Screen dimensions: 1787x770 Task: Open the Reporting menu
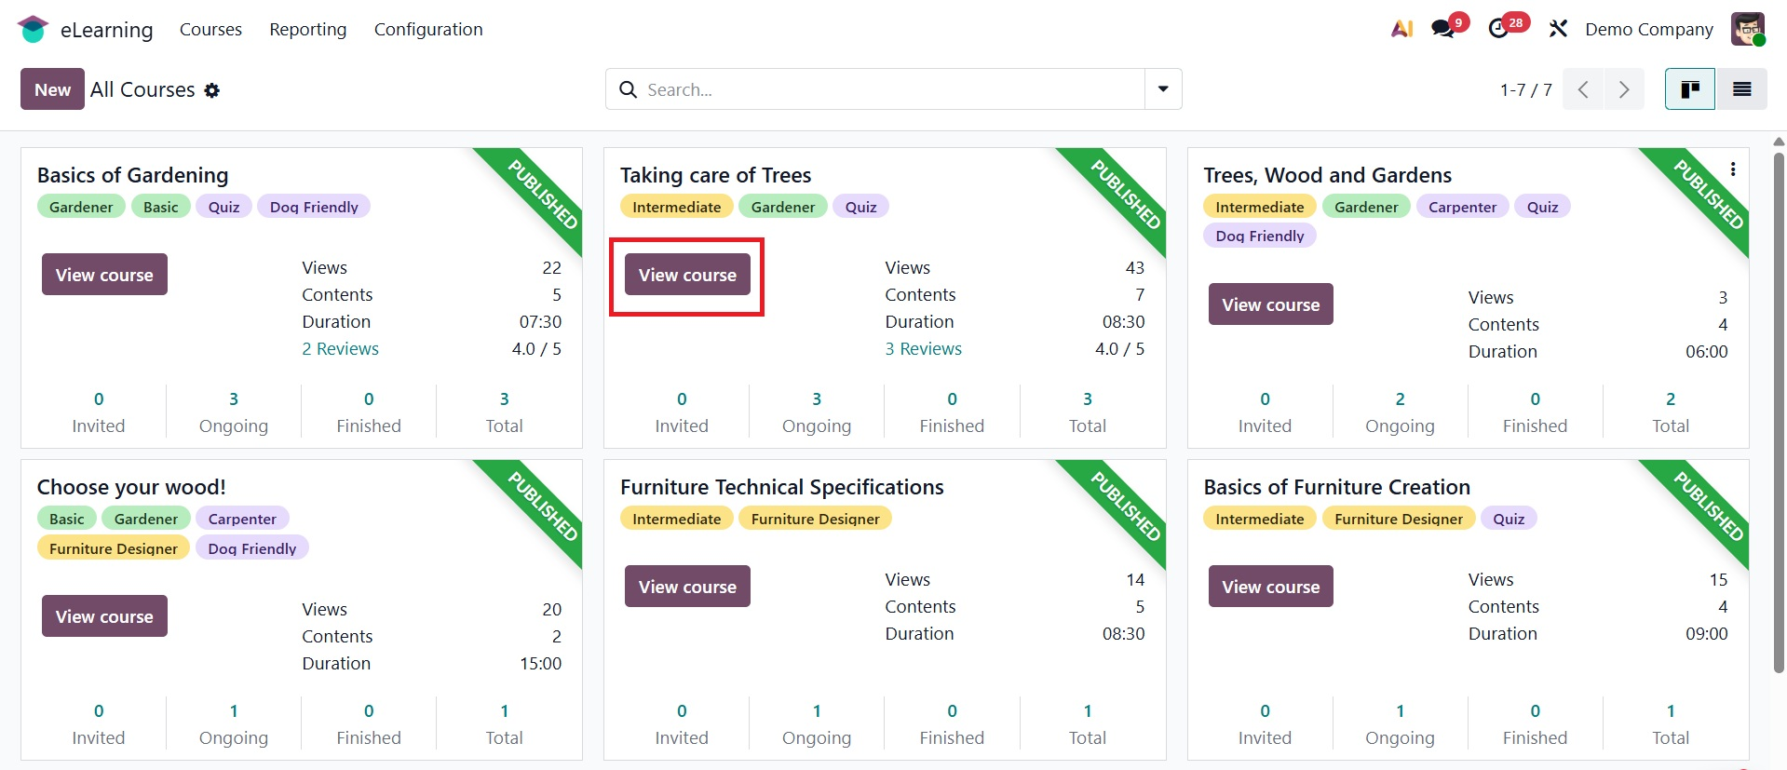pos(308,30)
